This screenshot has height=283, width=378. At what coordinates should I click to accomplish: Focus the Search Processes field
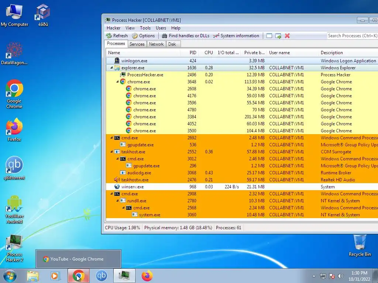point(353,36)
